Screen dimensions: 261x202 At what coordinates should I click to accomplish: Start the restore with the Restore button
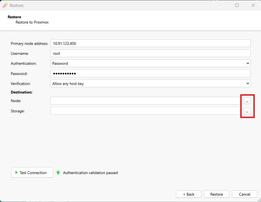point(217,194)
